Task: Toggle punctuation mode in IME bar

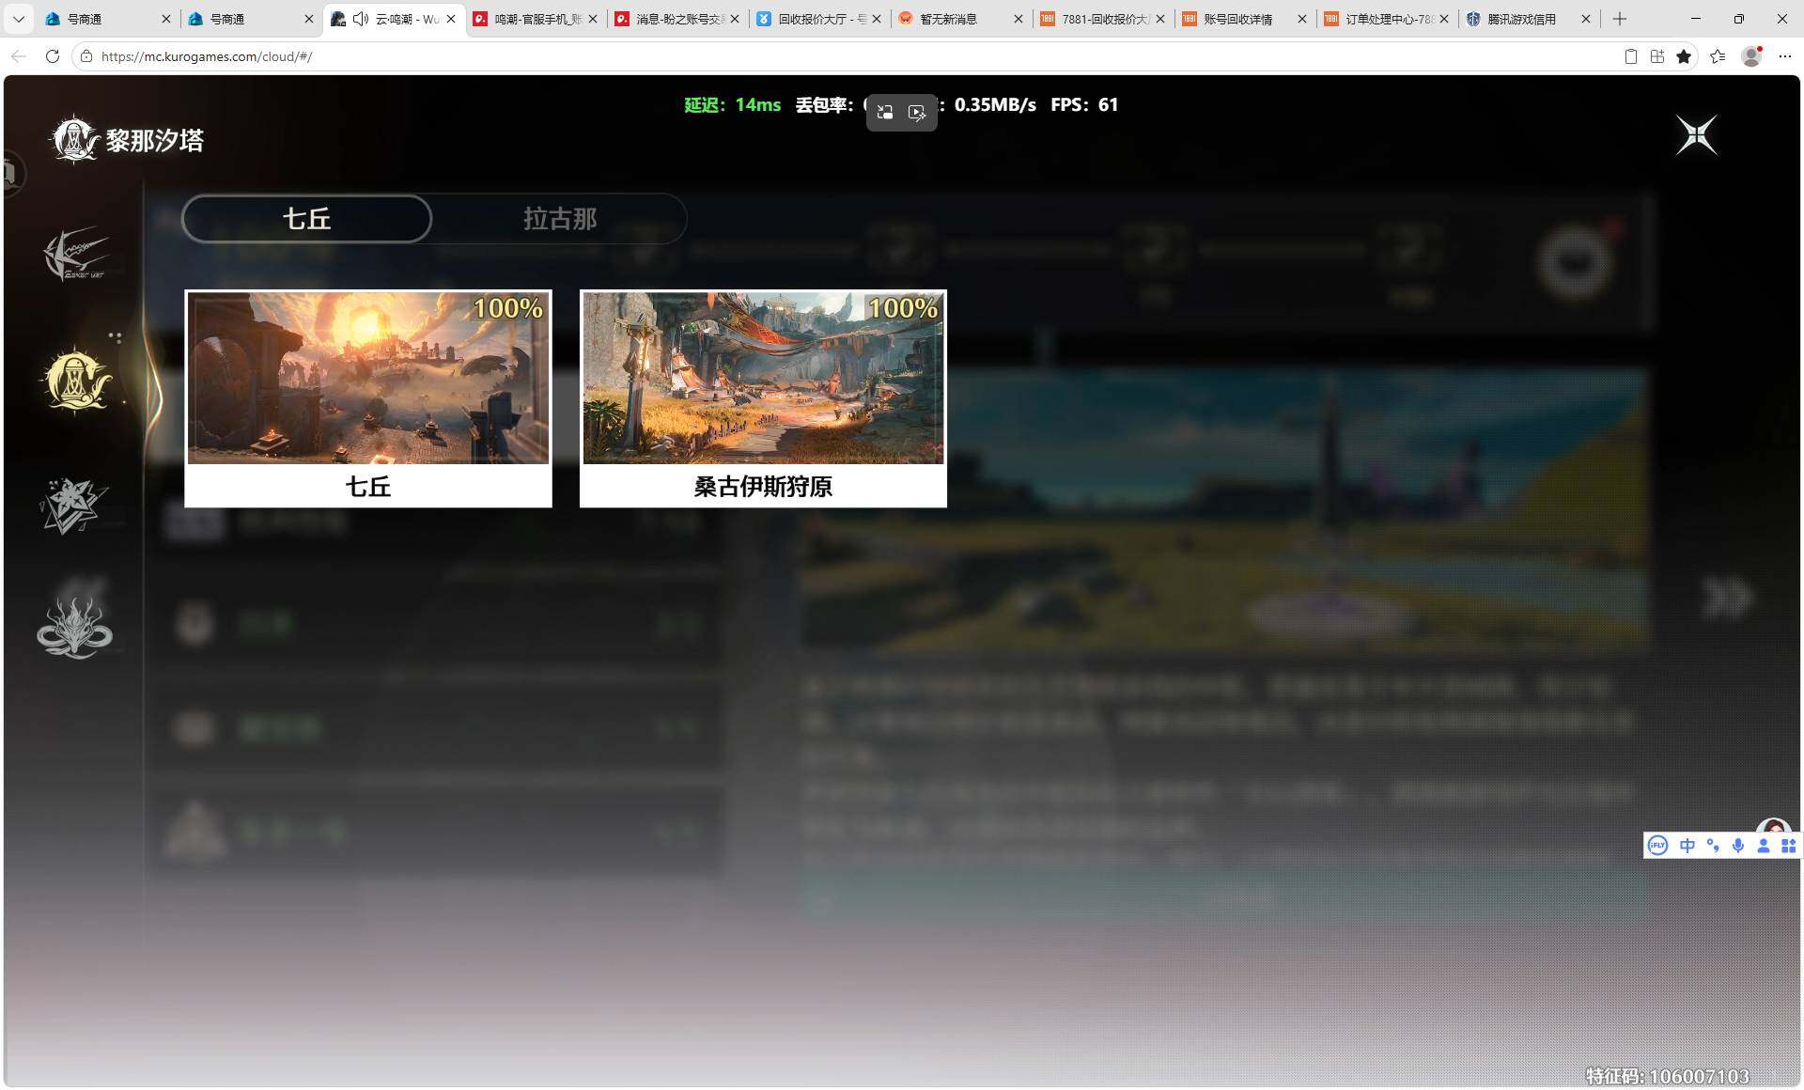Action: (x=1713, y=846)
